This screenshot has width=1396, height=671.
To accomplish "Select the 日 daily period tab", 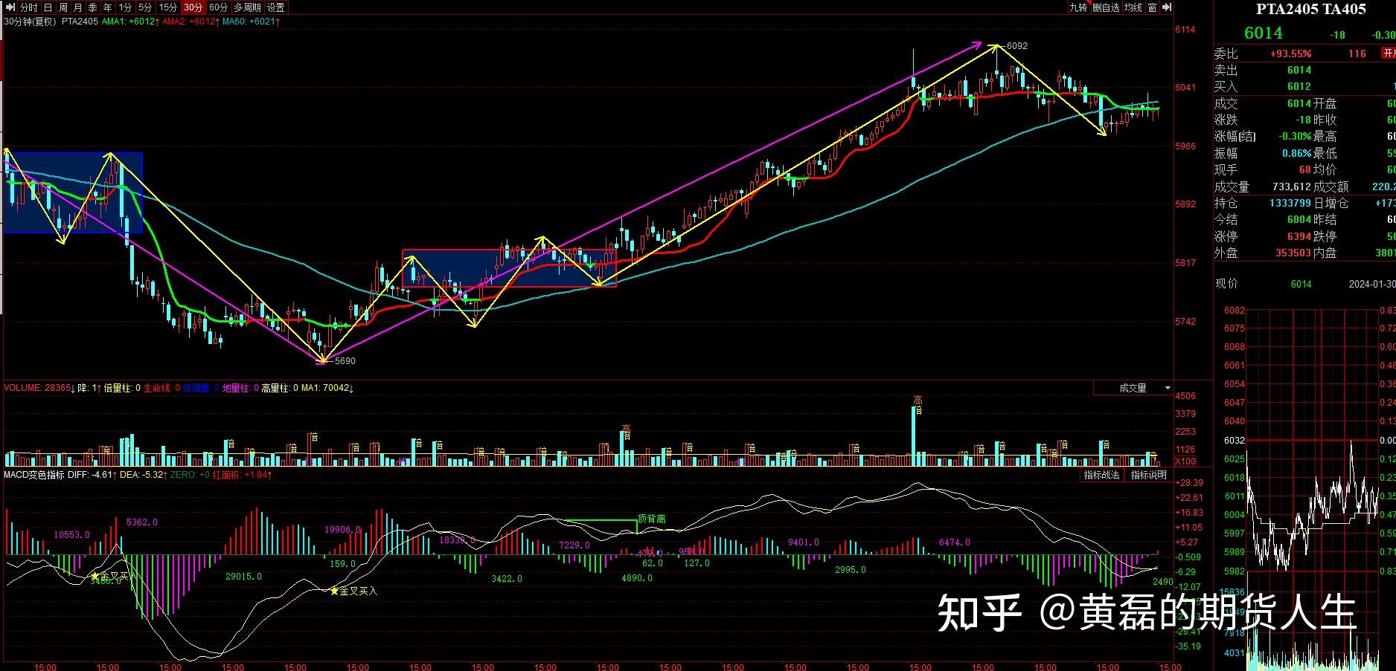I will (x=48, y=7).
